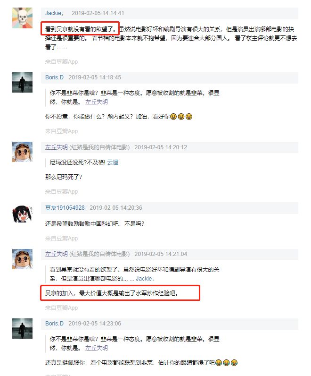Image resolution: width=311 pixels, height=376 pixels.
Task: Open the anime girl avatar of 豆友191054928
Action: (x=22, y=214)
